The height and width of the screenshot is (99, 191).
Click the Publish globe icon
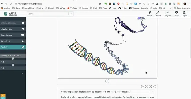[x=23, y=47]
